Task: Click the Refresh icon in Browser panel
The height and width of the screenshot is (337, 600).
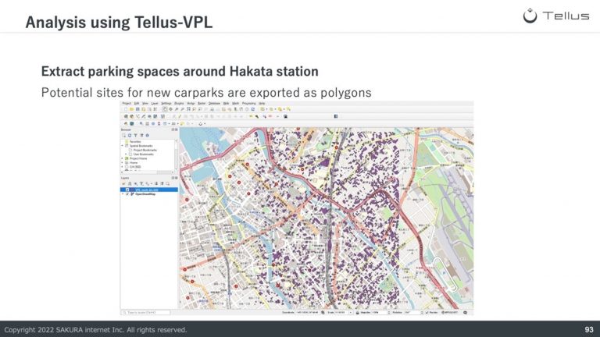Action: (x=130, y=135)
